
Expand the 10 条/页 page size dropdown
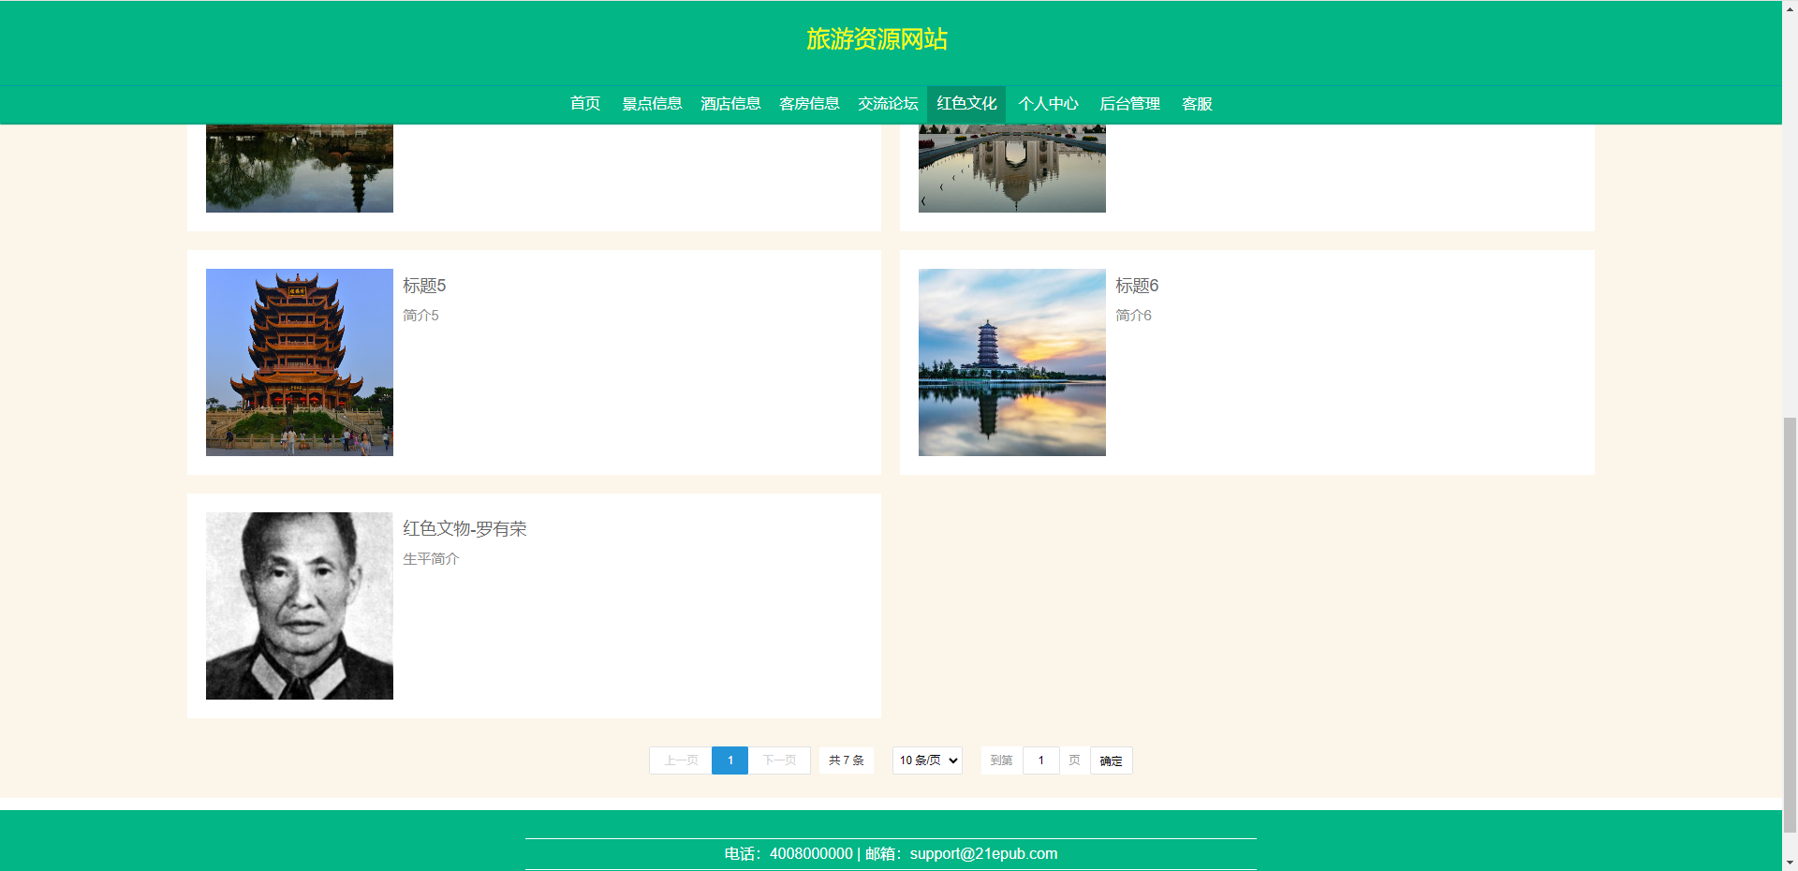coord(927,760)
